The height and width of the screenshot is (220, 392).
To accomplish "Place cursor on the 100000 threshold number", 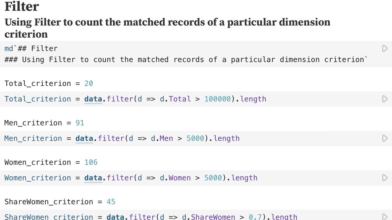I will tap(218, 99).
